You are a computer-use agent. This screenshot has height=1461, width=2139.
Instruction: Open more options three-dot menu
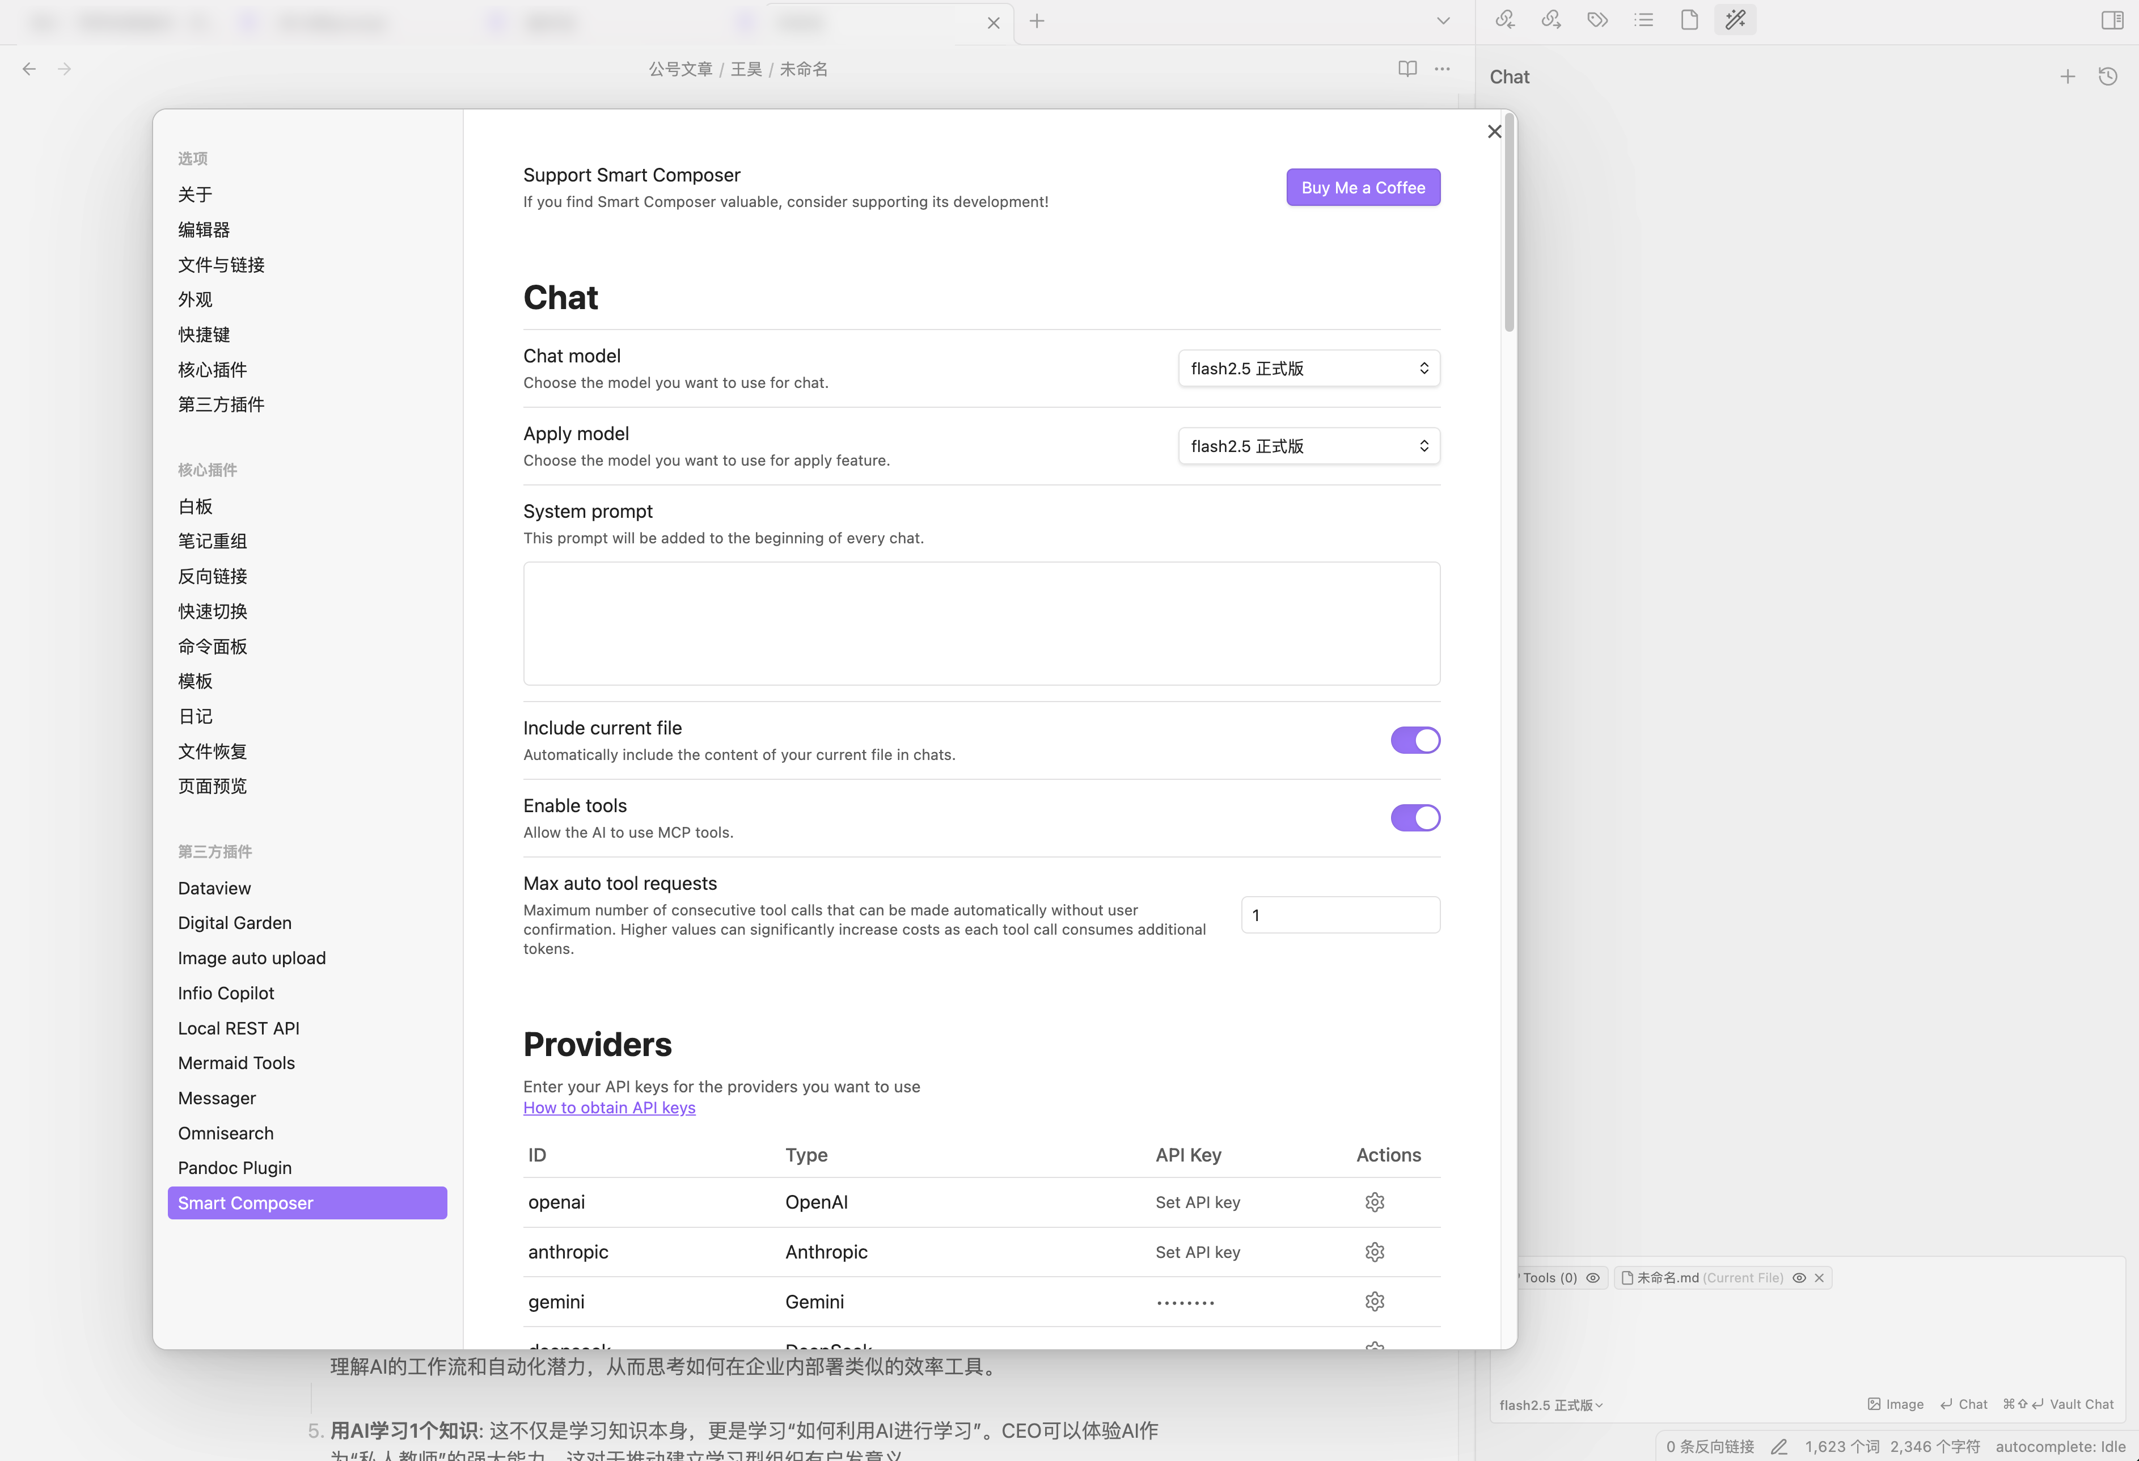1442,68
